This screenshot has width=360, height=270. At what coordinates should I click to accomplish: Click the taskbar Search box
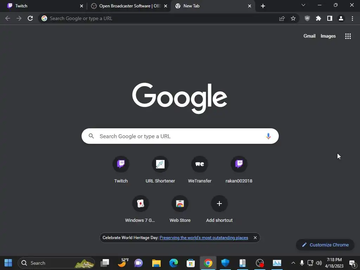56,263
